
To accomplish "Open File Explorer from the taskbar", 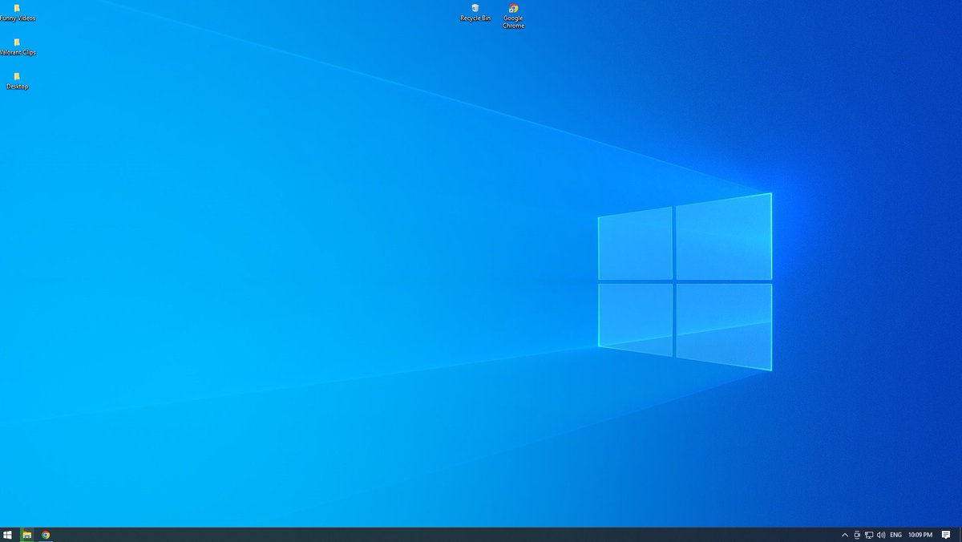I will (26, 535).
